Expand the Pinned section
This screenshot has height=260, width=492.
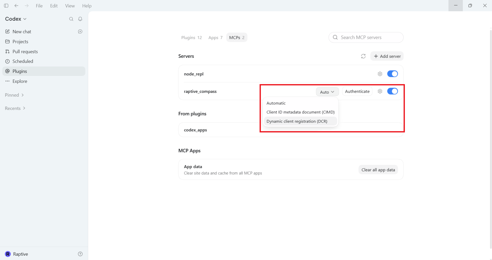click(x=14, y=95)
